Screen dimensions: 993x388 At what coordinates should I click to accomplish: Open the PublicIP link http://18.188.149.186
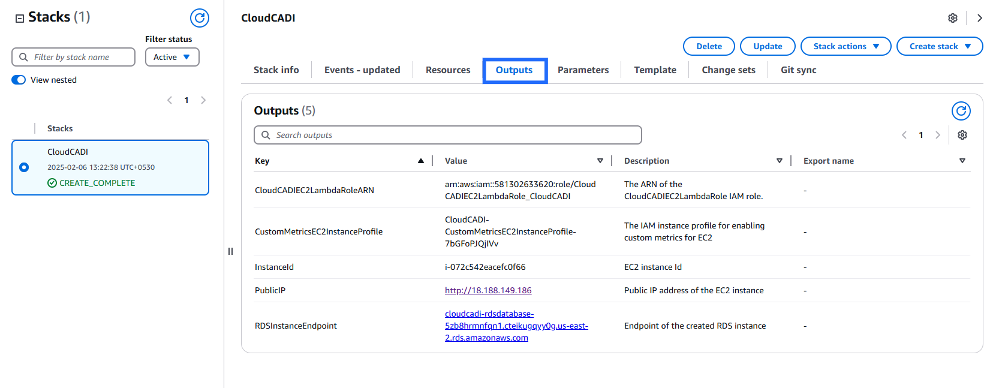coord(488,290)
